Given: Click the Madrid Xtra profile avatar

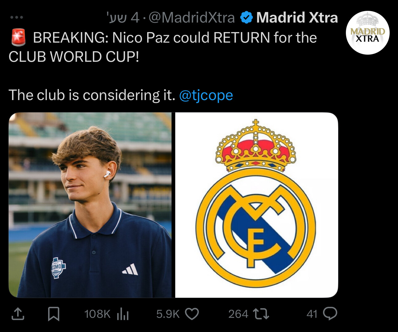Looking at the screenshot, I should 367,33.
